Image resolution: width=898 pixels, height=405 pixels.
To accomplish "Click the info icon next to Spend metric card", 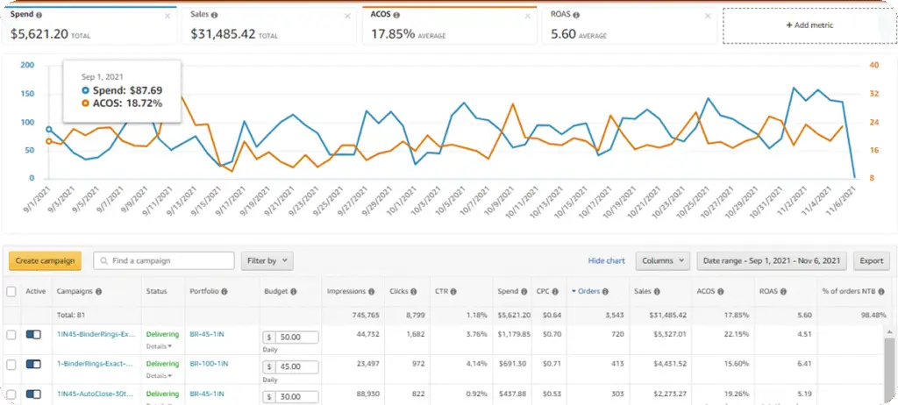I will 39,14.
